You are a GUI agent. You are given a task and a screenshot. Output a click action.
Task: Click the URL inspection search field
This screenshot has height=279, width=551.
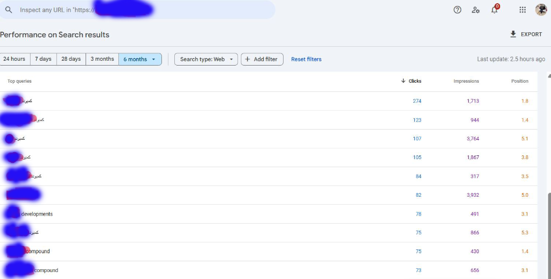point(145,10)
